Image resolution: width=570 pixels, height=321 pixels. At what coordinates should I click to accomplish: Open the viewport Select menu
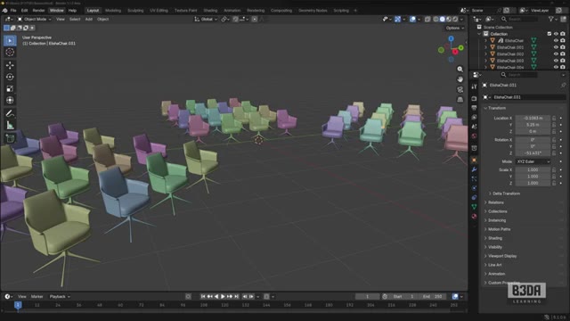(x=75, y=19)
